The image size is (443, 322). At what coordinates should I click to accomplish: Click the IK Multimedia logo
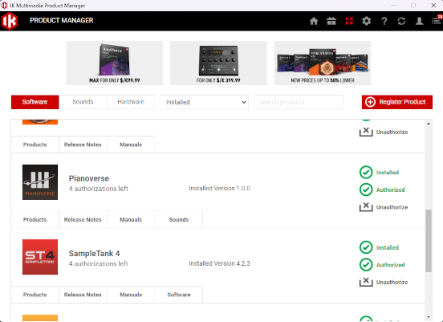[10, 21]
